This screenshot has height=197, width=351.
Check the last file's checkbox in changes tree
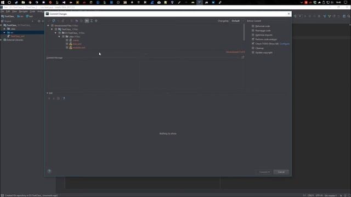coord(67,48)
